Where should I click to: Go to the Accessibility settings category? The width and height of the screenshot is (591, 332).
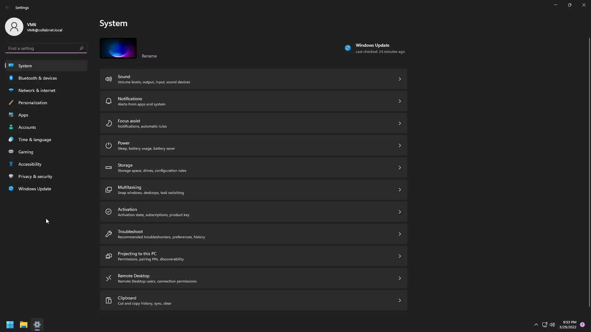(x=30, y=164)
